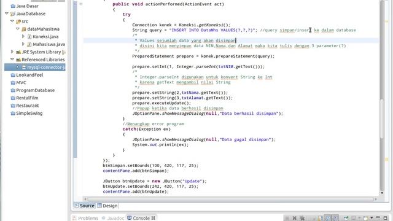Expand the JRE System Library node

12,52
